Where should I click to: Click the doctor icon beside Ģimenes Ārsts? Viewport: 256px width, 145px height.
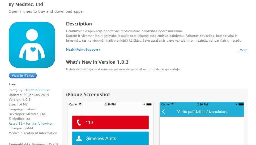(79, 138)
